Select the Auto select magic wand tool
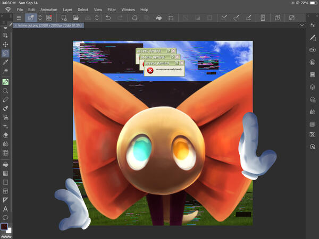319x239 pixels. pos(5,71)
